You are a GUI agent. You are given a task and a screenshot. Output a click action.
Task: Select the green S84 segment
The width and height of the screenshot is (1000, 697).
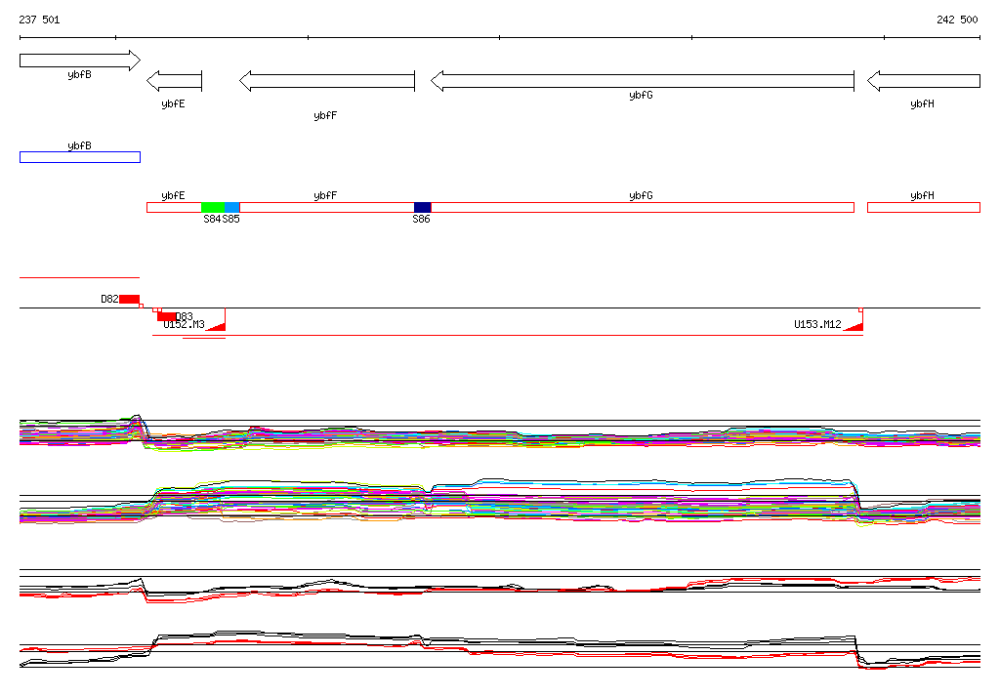213,207
